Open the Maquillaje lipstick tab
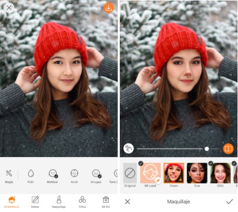238x212 pixels. 59,202
